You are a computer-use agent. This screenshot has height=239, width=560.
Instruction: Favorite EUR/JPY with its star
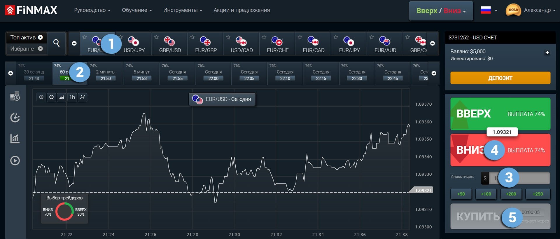tap(336, 37)
